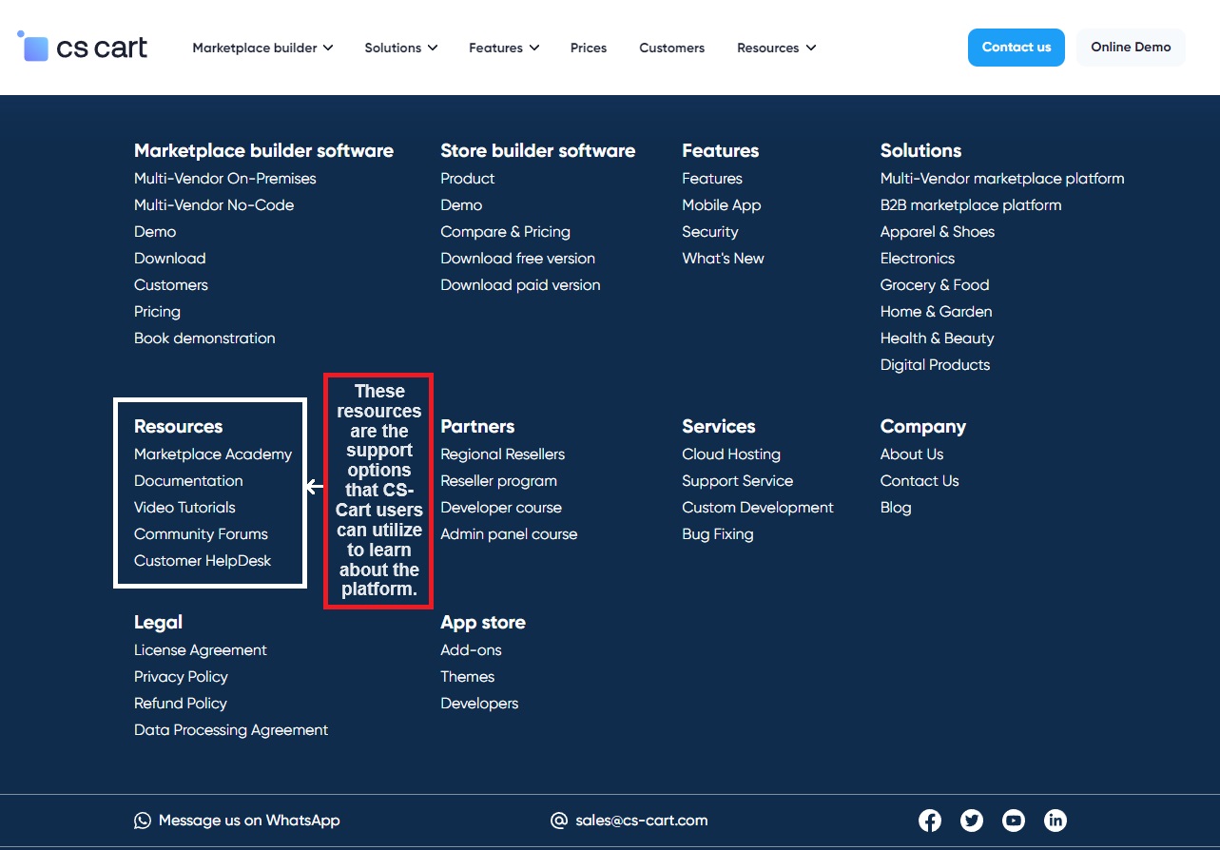
Task: Open the License Agreement link
Action: (201, 650)
